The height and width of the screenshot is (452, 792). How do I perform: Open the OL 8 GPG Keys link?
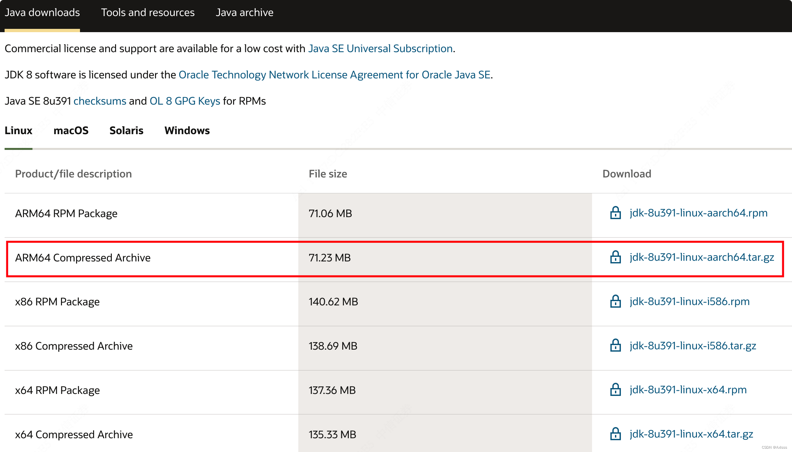185,101
